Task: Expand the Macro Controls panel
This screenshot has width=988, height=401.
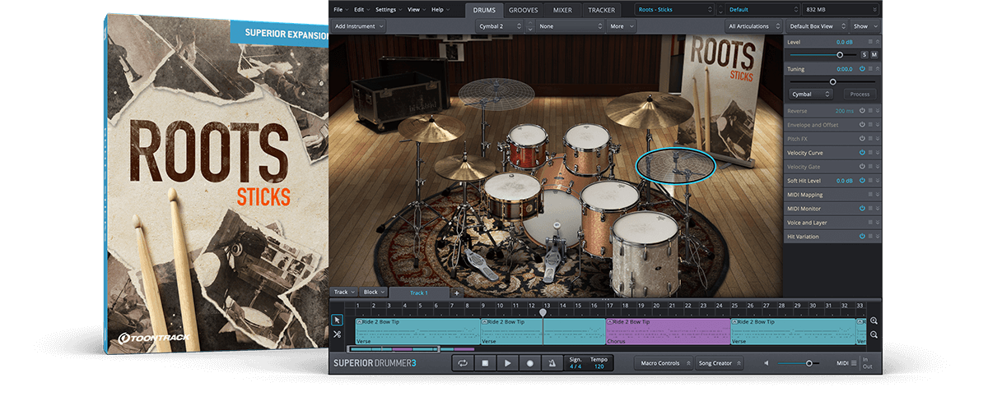Action: point(662,363)
